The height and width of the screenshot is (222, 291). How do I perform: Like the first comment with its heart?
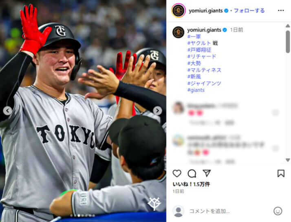(x=276, y=112)
